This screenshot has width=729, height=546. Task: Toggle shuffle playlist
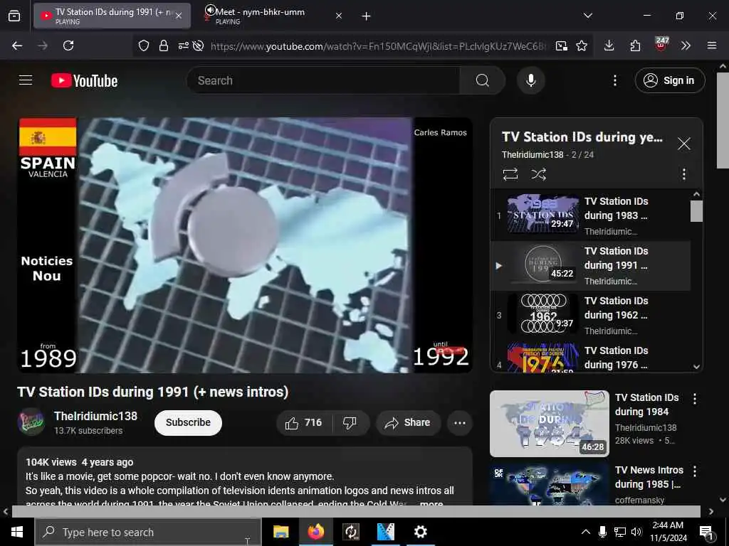tap(538, 174)
